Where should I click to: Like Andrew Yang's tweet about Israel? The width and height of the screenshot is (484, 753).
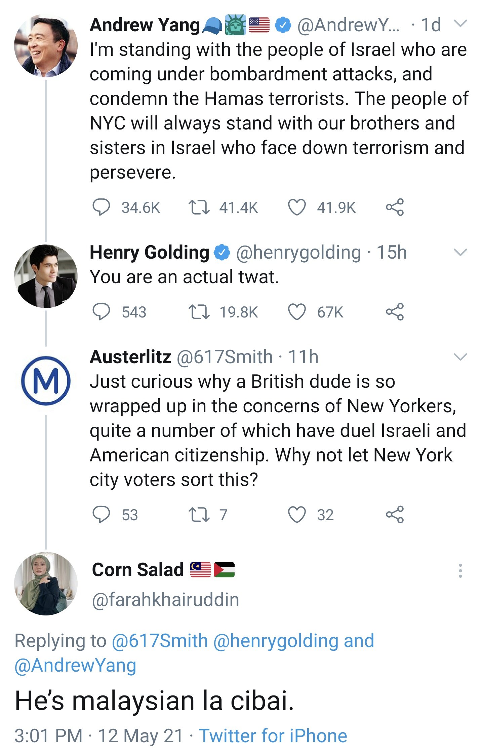click(297, 207)
